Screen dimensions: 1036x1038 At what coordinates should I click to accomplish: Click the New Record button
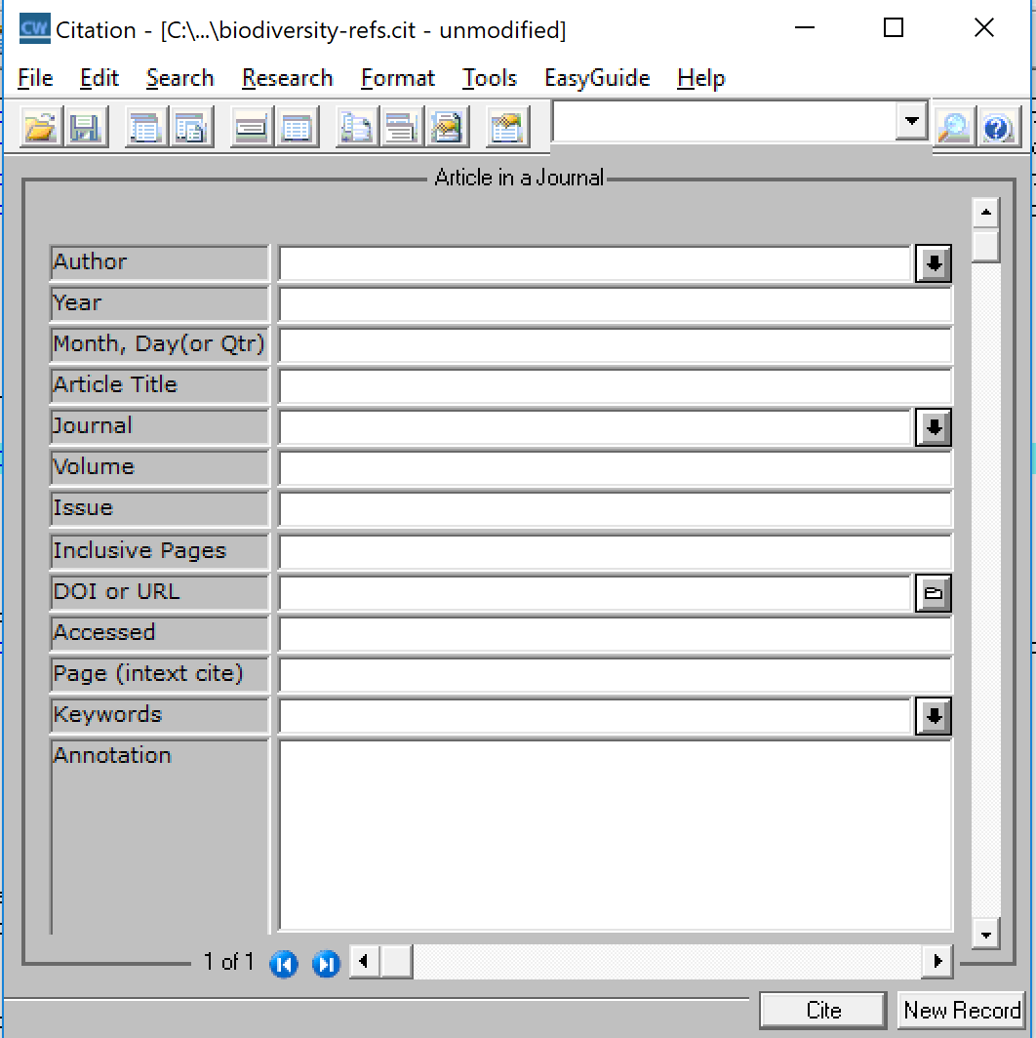click(x=961, y=1011)
